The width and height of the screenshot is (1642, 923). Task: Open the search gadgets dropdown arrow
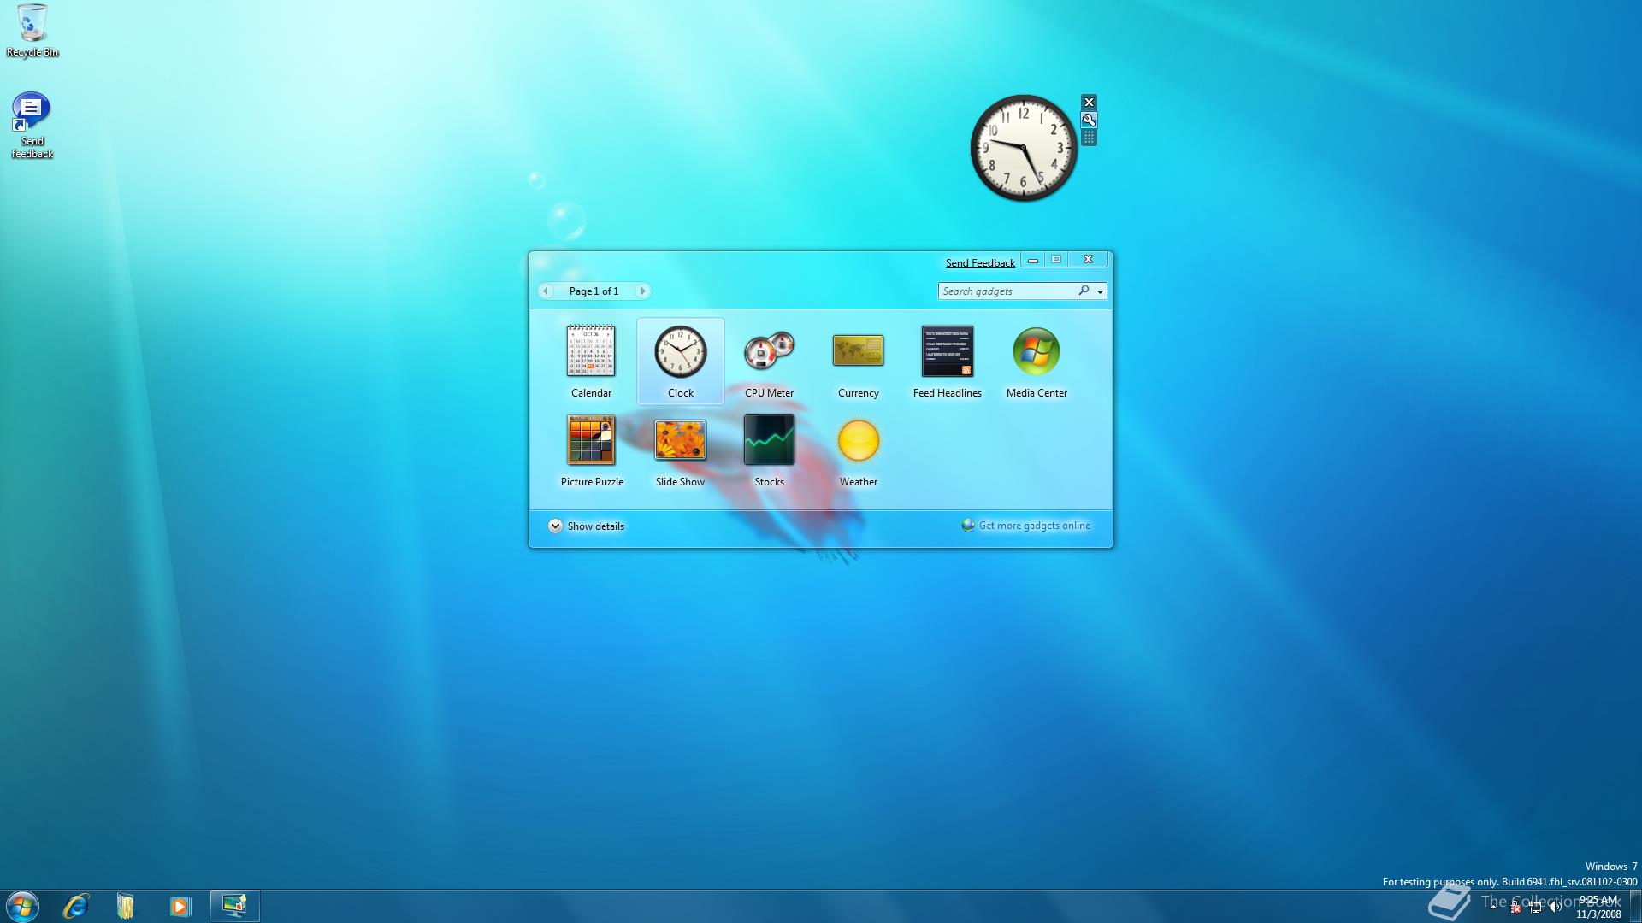click(1100, 291)
